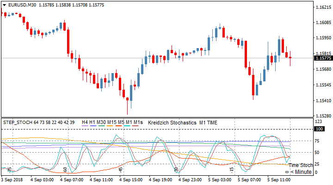Image resolution: width=333 pixels, height=185 pixels.
Task: Select the H1 timeframe legend label
Action: [92, 123]
